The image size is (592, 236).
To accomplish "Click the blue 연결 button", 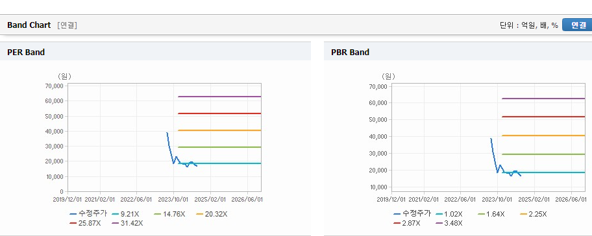I will tap(578, 25).
